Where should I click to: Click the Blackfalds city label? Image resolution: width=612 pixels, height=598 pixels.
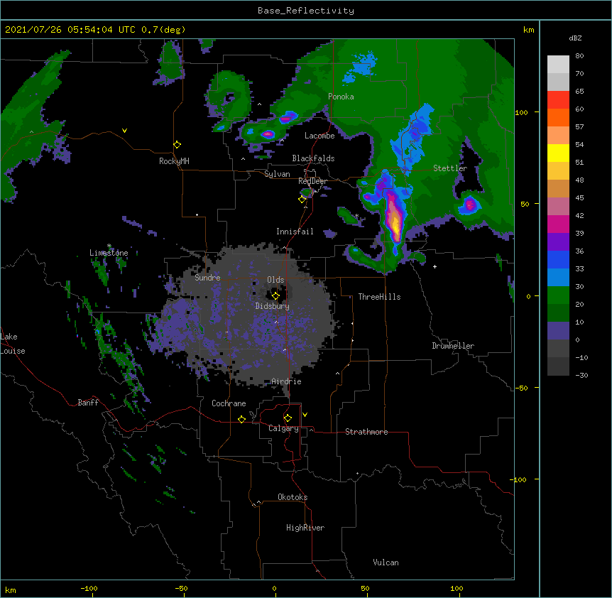(313, 158)
